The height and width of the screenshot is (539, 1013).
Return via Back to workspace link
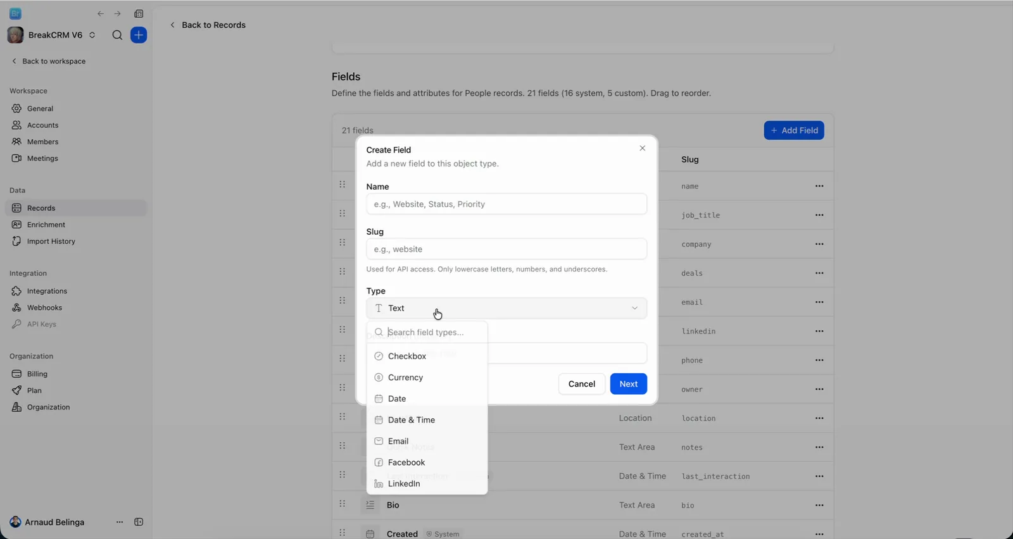pos(49,61)
